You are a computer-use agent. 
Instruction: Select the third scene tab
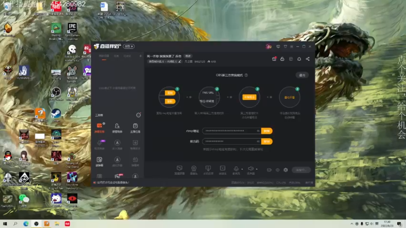127,56
